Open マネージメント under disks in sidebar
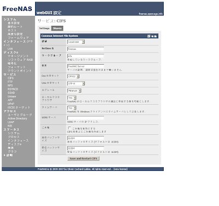The height and width of the screenshot is (206, 219). click(18, 56)
